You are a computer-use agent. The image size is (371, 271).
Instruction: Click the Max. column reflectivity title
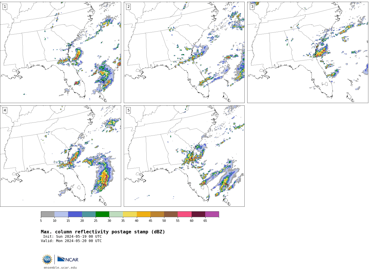pyautogui.click(x=103, y=232)
